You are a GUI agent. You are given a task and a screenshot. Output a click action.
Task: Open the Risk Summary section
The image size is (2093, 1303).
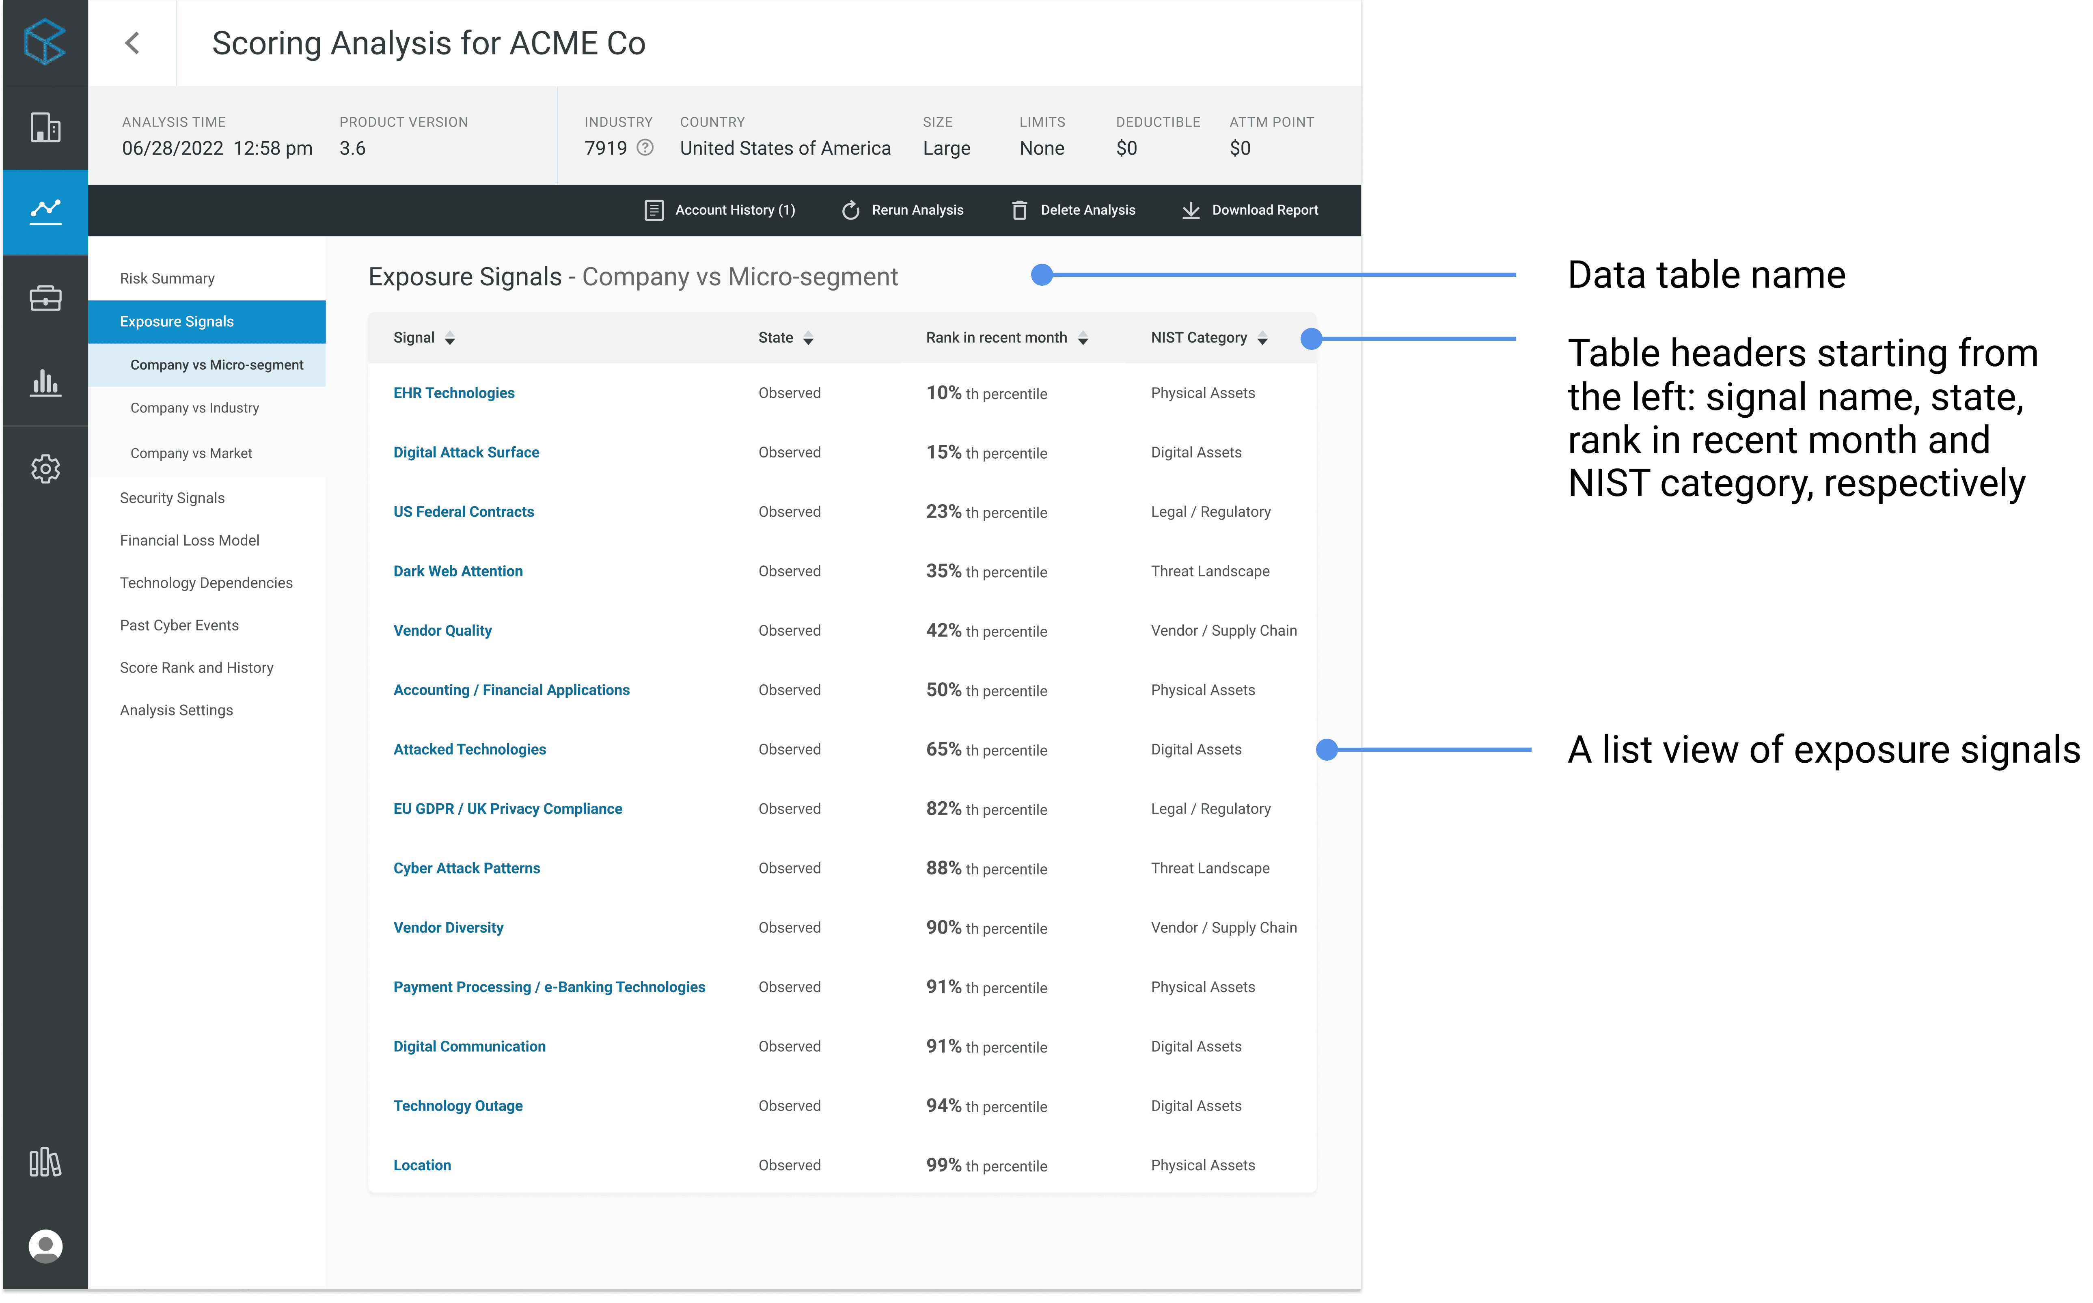click(167, 278)
